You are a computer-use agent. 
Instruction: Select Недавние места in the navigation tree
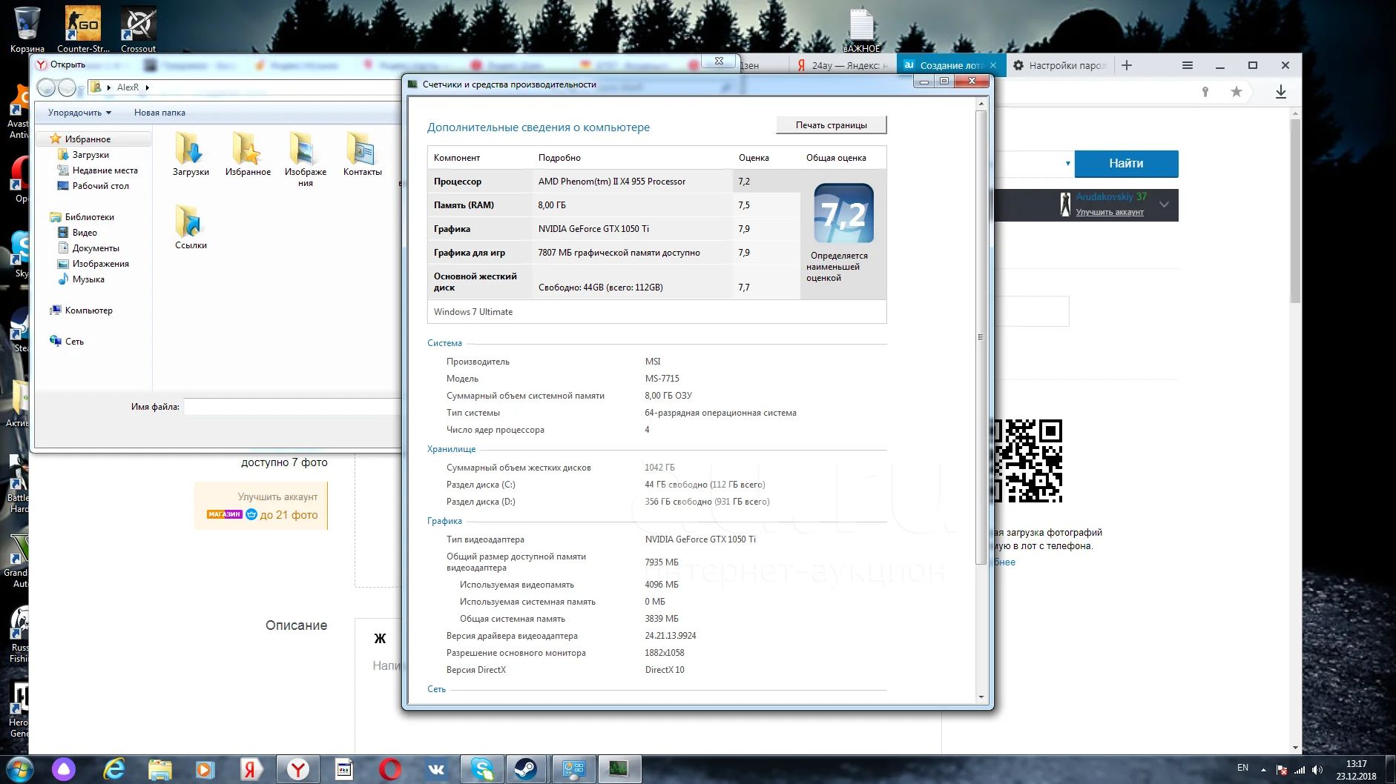105,170
